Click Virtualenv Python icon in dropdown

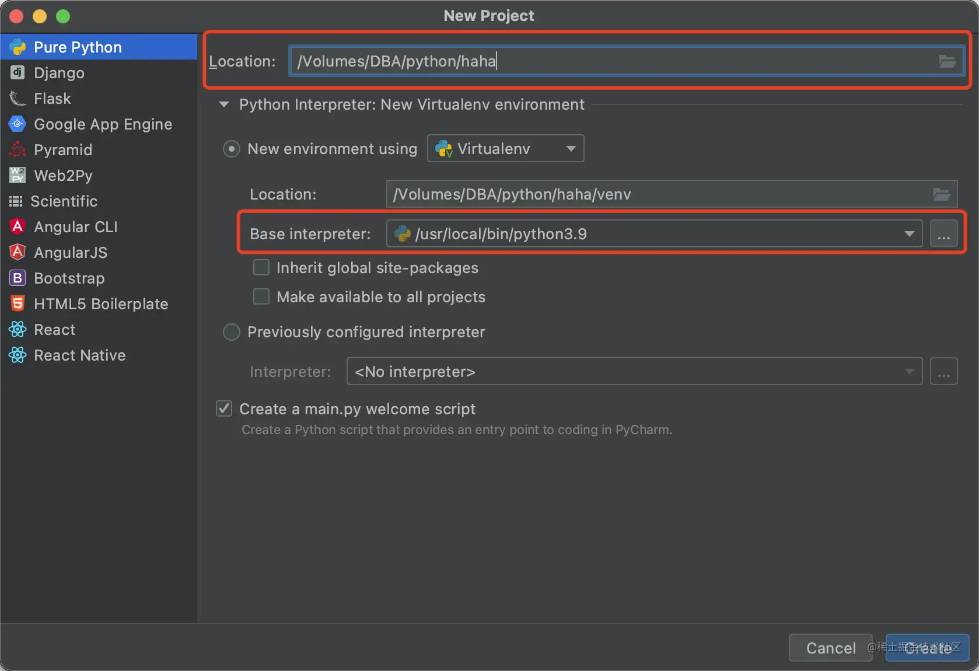(444, 149)
